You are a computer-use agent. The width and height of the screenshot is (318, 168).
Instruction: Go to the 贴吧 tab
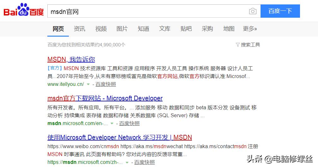[186, 29]
